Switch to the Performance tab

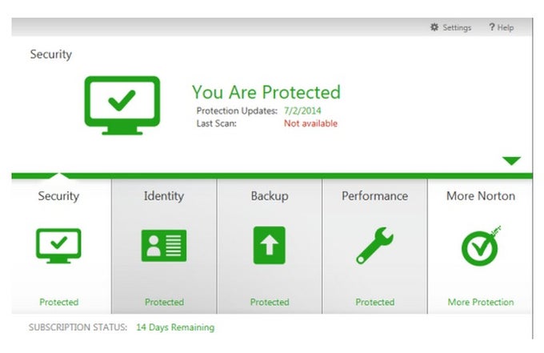click(x=375, y=196)
